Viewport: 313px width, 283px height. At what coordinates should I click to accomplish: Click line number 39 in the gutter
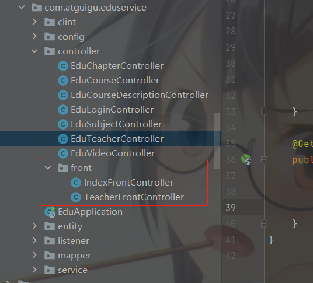231,208
